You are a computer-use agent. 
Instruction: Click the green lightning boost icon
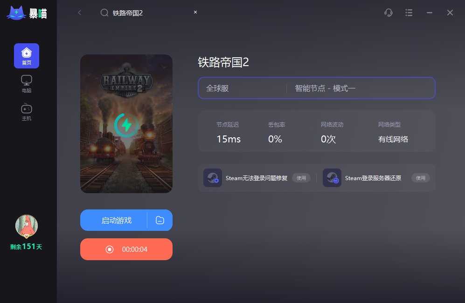point(127,125)
